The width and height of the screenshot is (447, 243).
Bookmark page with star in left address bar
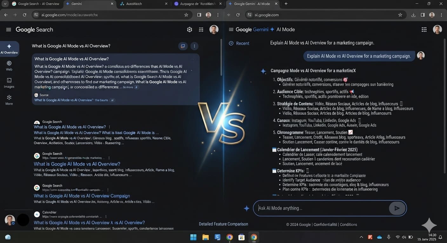coord(186,15)
